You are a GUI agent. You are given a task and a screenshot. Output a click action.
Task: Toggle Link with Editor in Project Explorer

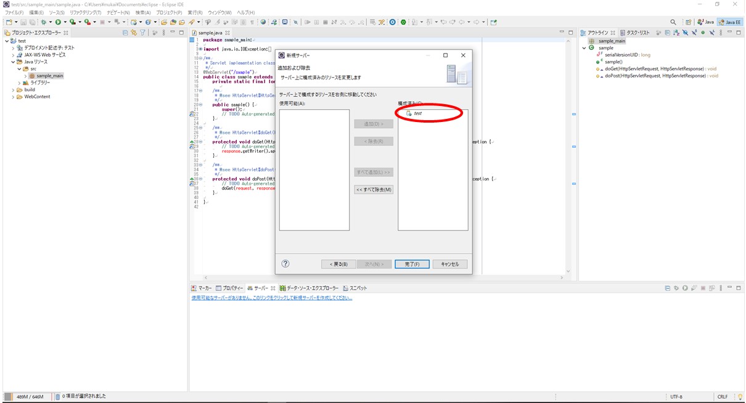[134, 33]
